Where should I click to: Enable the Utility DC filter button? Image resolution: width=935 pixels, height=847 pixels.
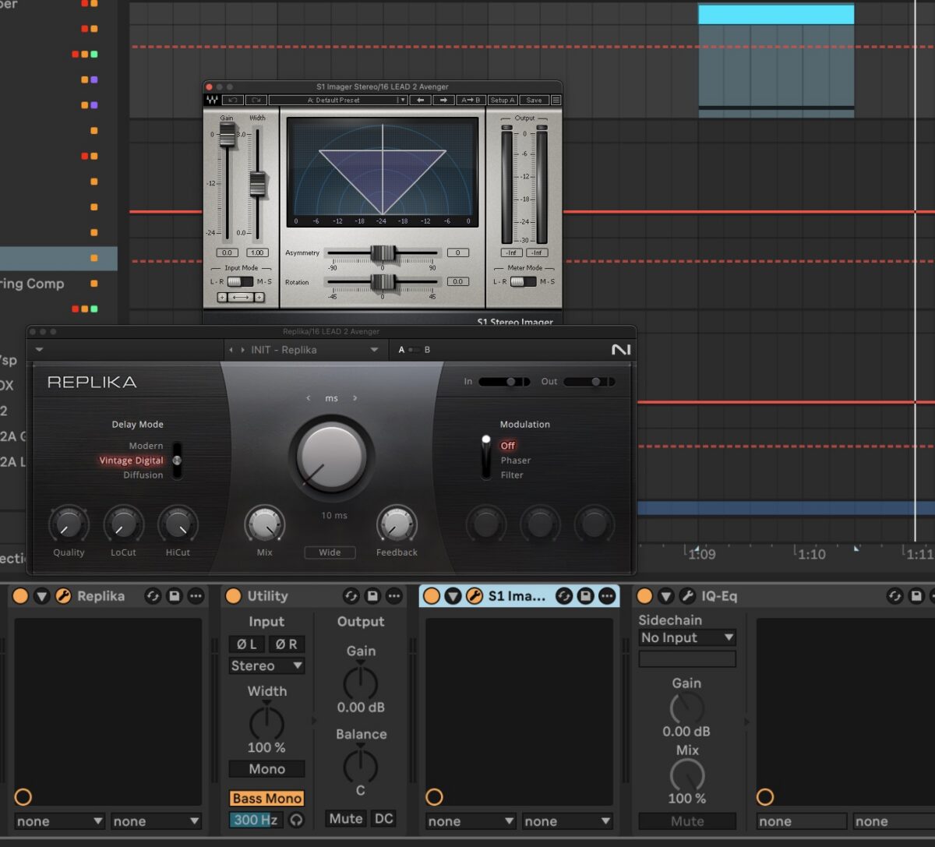click(x=383, y=819)
